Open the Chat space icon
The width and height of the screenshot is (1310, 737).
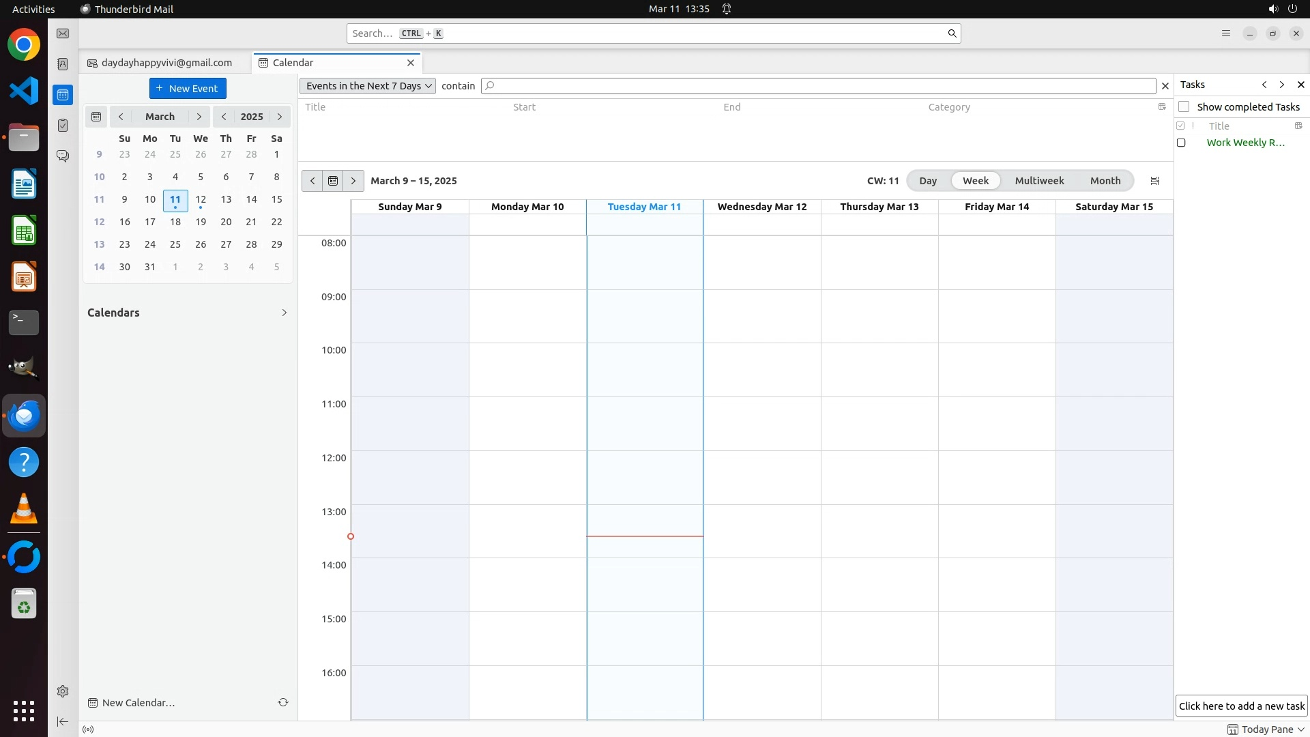click(x=63, y=156)
